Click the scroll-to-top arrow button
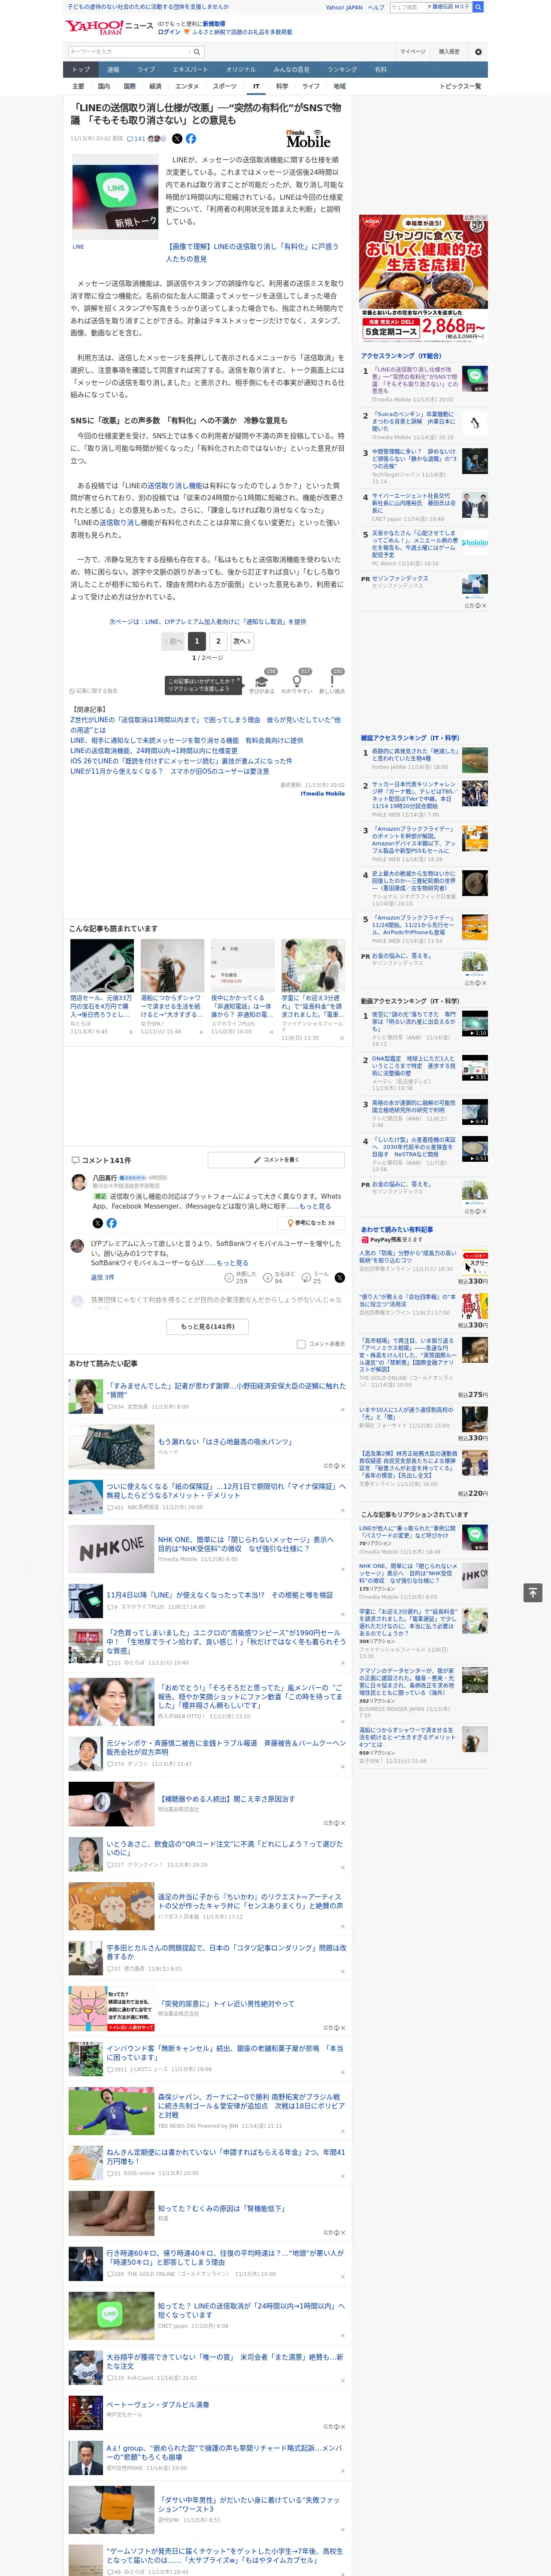This screenshot has height=2576, width=551. (533, 1593)
